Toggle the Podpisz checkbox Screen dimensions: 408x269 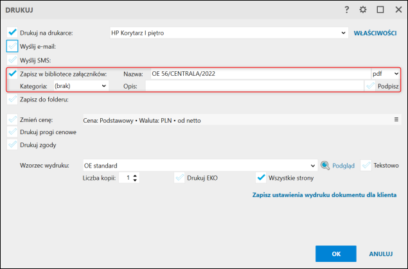[370, 85]
